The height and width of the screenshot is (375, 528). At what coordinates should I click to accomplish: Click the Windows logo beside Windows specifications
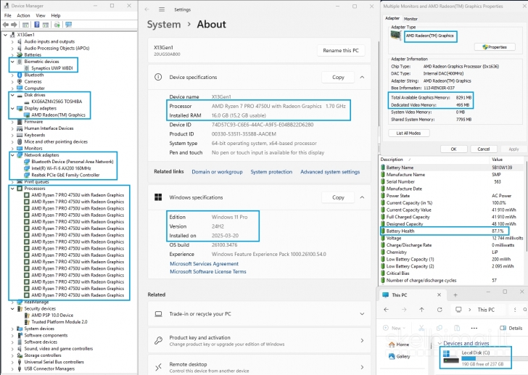pos(158,197)
